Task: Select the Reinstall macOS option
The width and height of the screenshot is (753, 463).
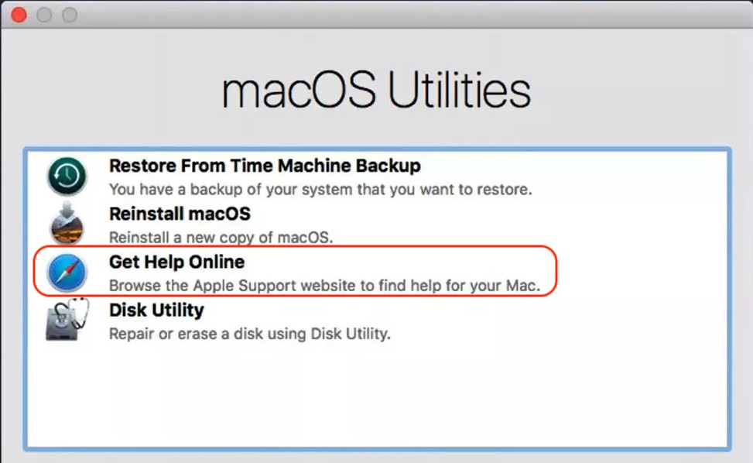Action: tap(179, 214)
